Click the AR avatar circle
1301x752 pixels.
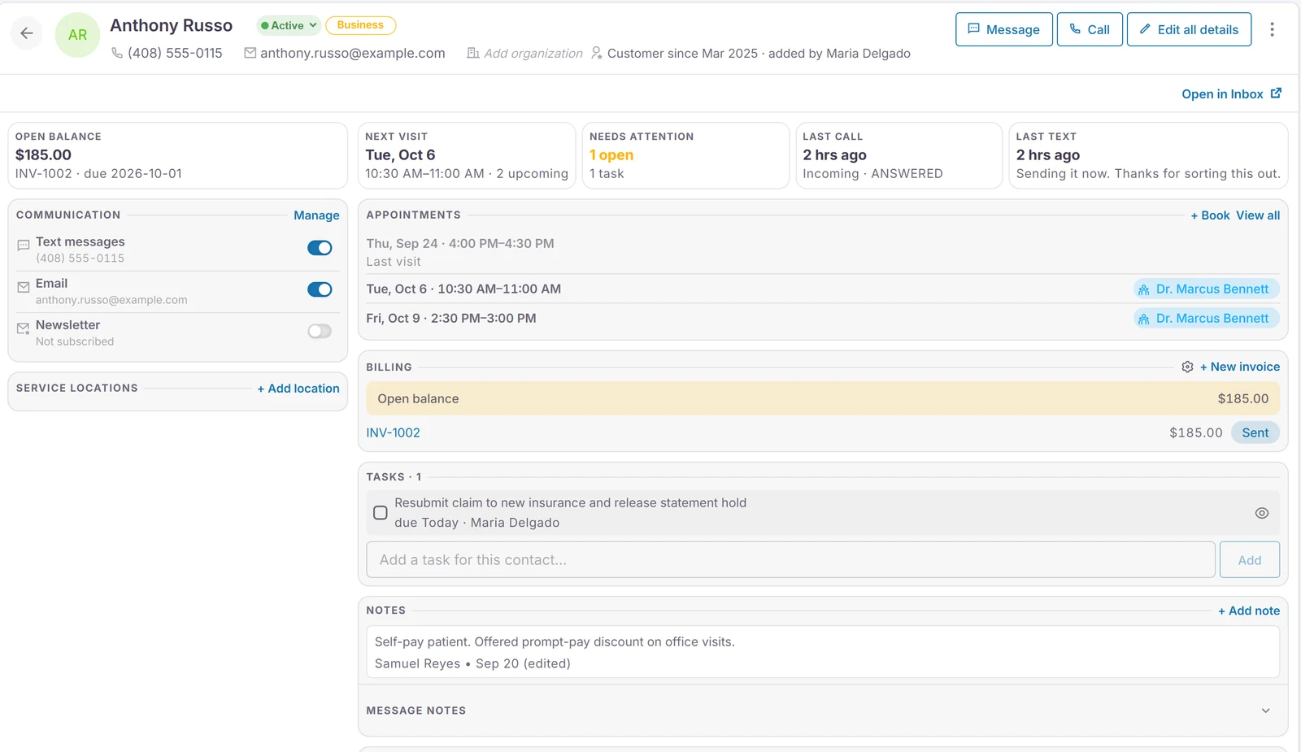tap(77, 35)
